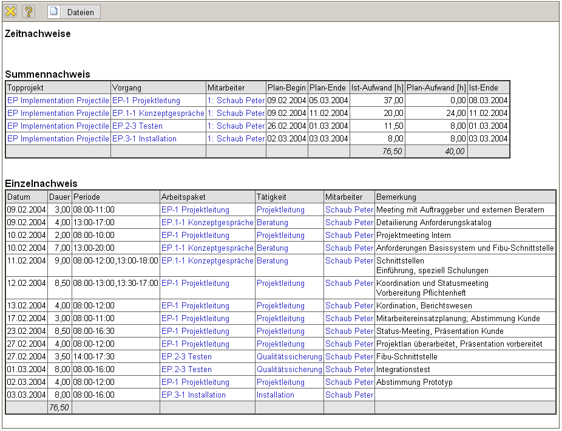
Task: Click '1: Schaub Peter' in the EP.3-1 Installation summary row
Action: [236, 139]
